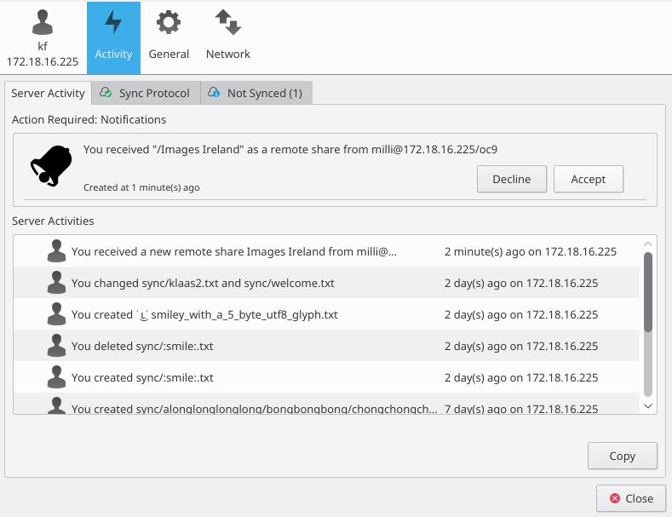Decline the Images Ireland remote share
Image resolution: width=672 pixels, height=517 pixels.
pos(511,179)
